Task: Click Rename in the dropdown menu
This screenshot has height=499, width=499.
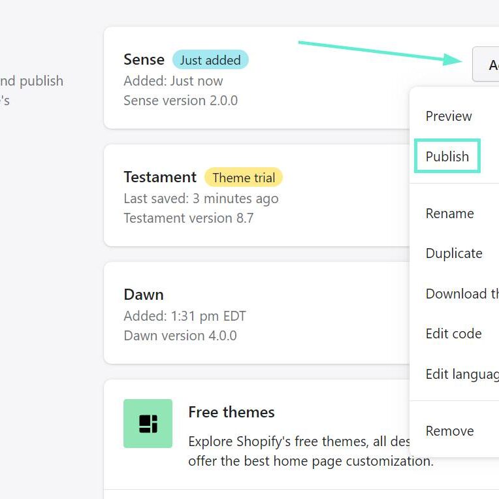Action: point(450,214)
